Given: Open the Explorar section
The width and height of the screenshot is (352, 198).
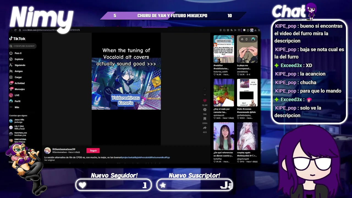Looking at the screenshot, I should (x=16, y=59).
